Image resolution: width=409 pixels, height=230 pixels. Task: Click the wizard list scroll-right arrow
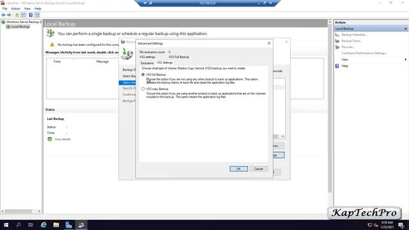(x=282, y=136)
